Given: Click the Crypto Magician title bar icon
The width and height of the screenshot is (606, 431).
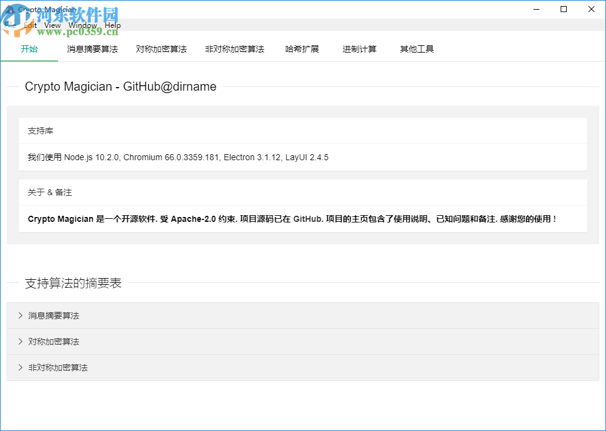Looking at the screenshot, I should [x=8, y=9].
